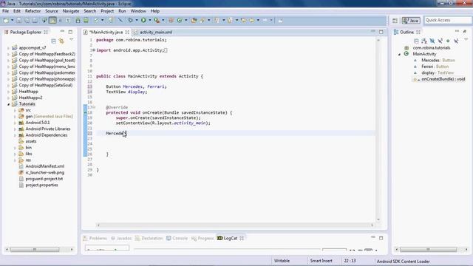Image resolution: width=473 pixels, height=266 pixels.
Task: Switch to the Console tab
Action: (x=177, y=238)
